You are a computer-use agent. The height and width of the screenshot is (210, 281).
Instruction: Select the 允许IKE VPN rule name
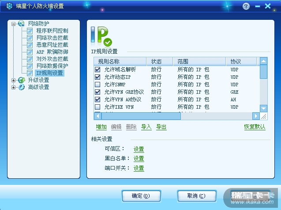(x=119, y=107)
